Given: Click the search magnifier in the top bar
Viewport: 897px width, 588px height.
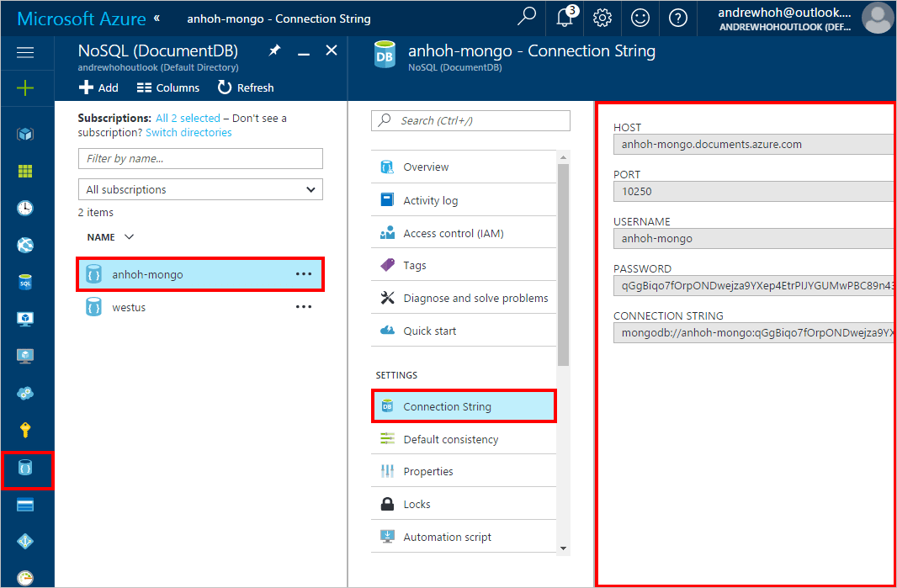Looking at the screenshot, I should point(527,18).
